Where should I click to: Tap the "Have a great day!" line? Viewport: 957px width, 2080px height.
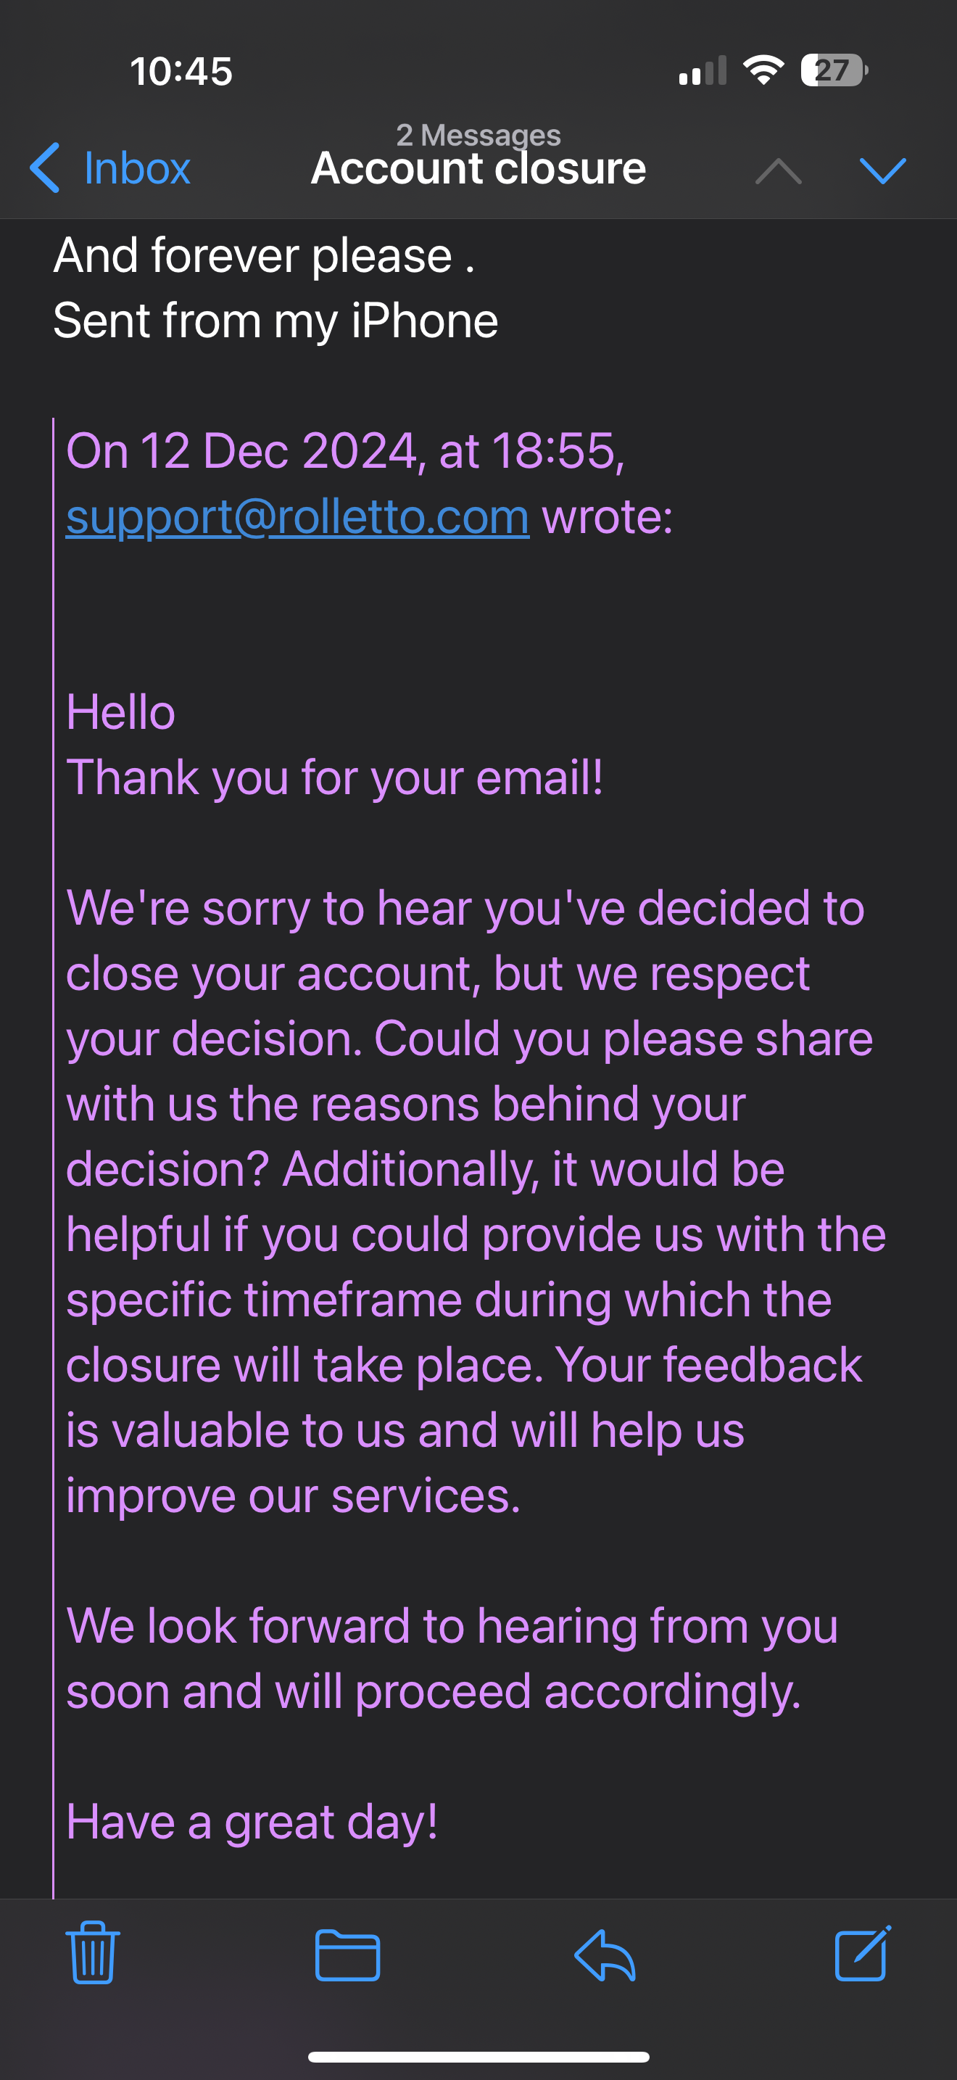coord(252,1823)
